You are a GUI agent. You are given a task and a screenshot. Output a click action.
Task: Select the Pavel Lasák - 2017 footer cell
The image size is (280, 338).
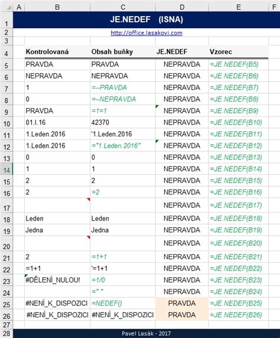pyautogui.click(x=146, y=333)
